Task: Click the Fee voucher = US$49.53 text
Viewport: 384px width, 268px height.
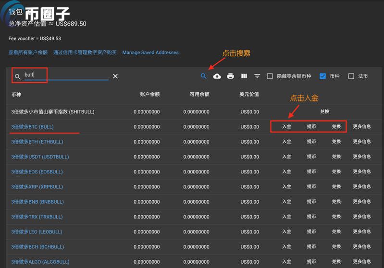Action: click(35, 38)
